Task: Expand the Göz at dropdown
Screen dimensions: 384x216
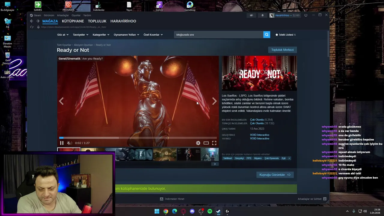Action: click(x=63, y=35)
